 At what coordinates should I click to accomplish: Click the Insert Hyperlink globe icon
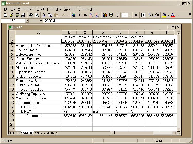pyautogui.click(x=74, y=15)
